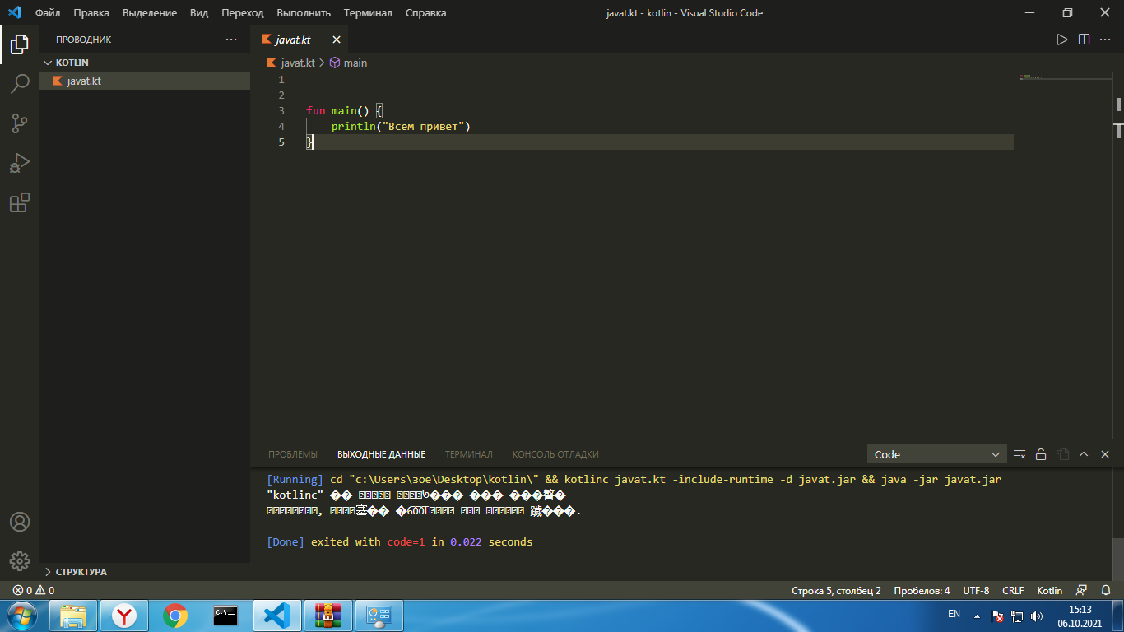Open Command Prompt from taskbar
This screenshot has width=1124, height=632.
coord(226,615)
